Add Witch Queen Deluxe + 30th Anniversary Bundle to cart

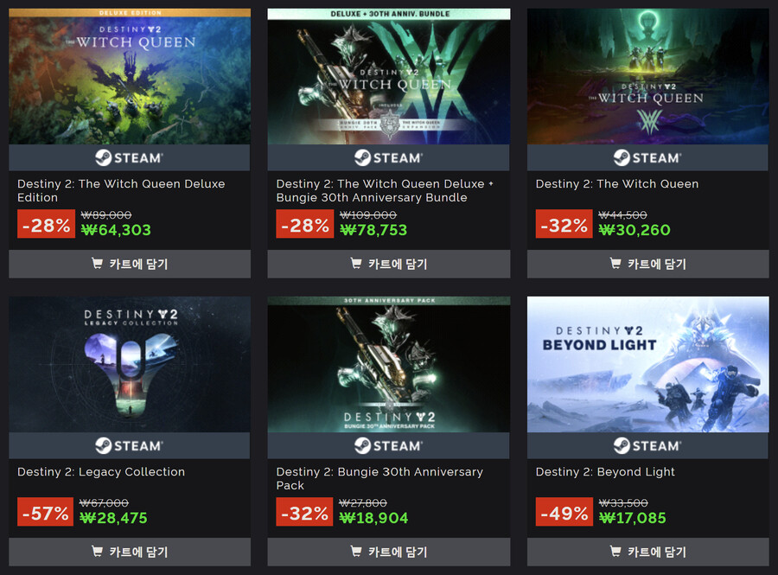point(388,264)
